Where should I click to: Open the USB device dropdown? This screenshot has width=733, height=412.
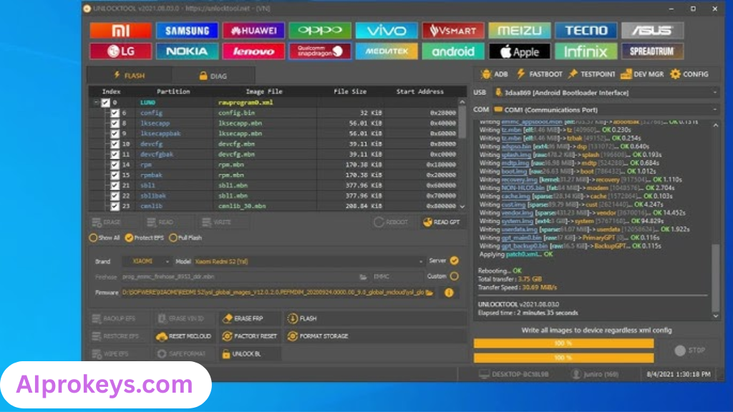pos(606,92)
